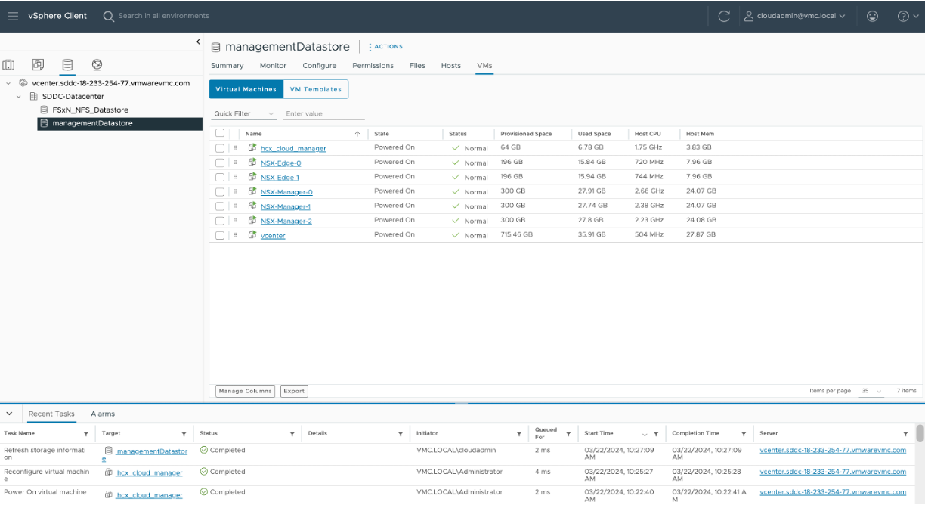Focus the Search in all environments box

point(164,16)
